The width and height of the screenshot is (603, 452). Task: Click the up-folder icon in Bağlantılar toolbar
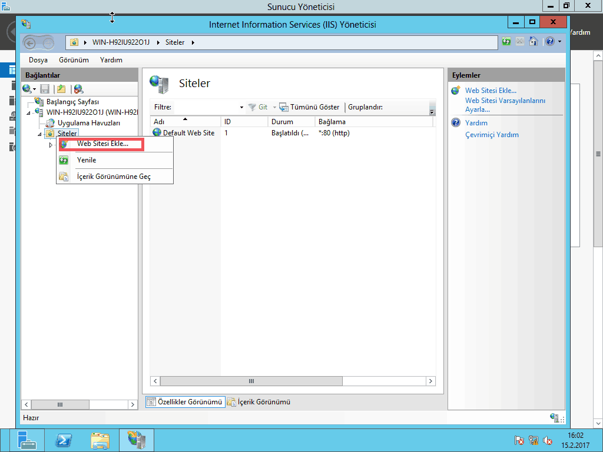(61, 89)
